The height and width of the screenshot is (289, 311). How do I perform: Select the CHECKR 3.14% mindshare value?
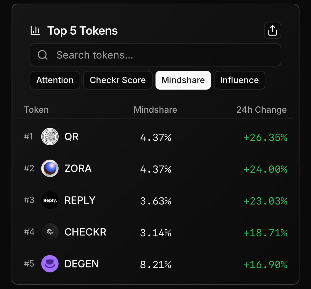click(155, 233)
